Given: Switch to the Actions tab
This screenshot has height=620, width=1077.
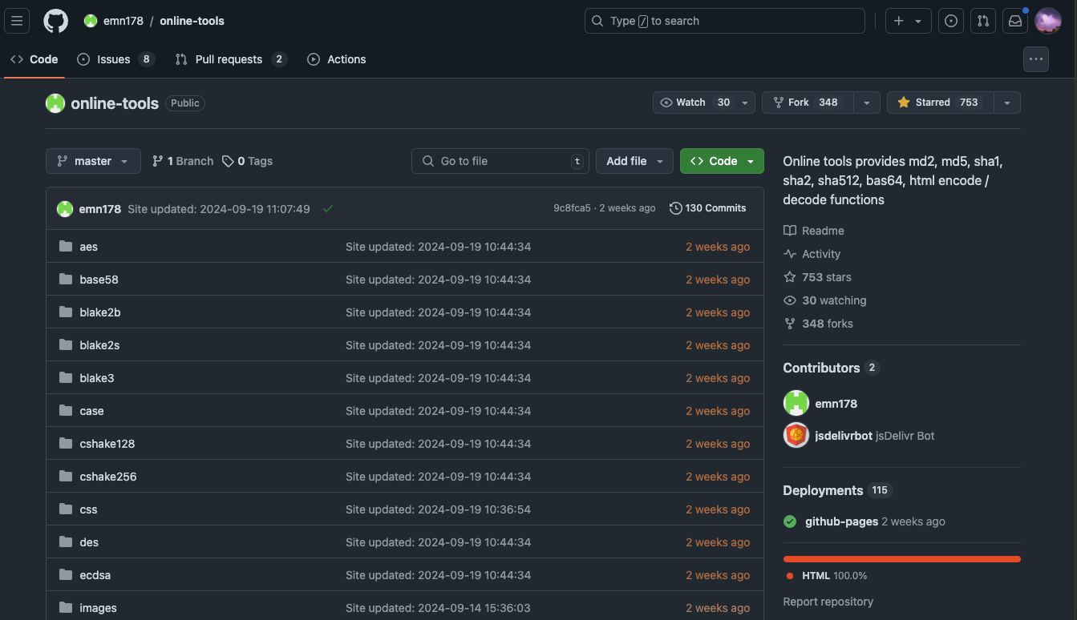Looking at the screenshot, I should coord(337,59).
